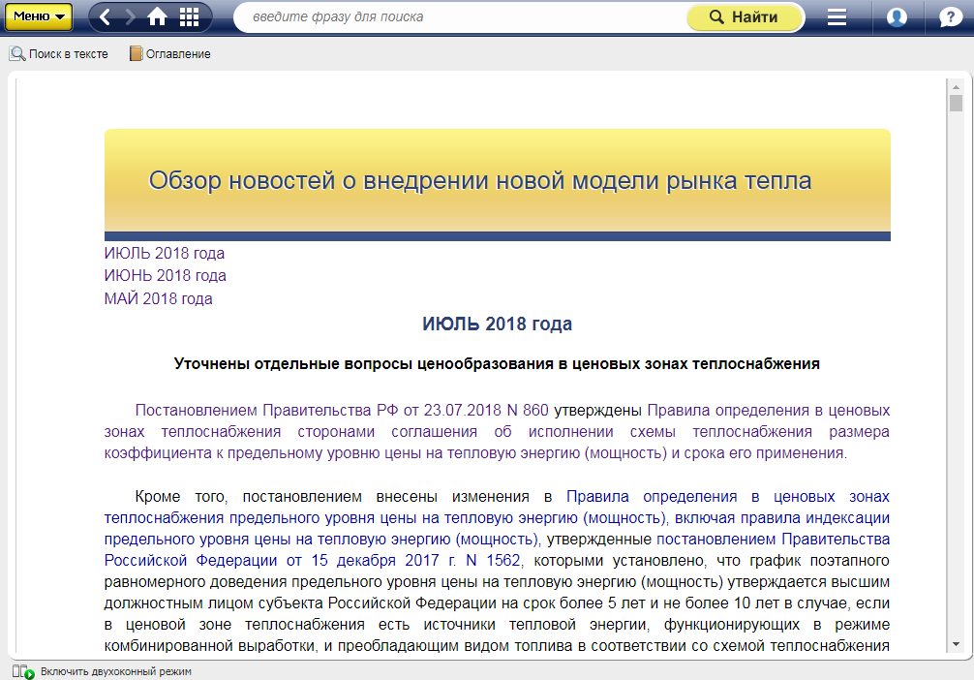
Task: Open the Оглавление table of contents
Action: pos(170,54)
